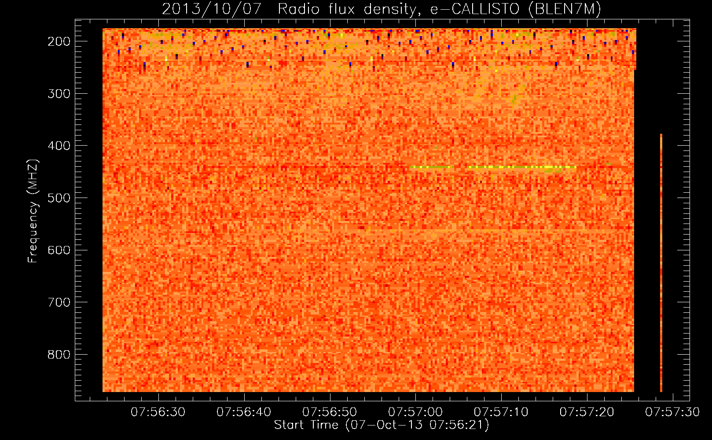
Task: Click the plot title 'Radio flux density, e-CALLISTO (BLEN7M)'
Action: pos(439,9)
